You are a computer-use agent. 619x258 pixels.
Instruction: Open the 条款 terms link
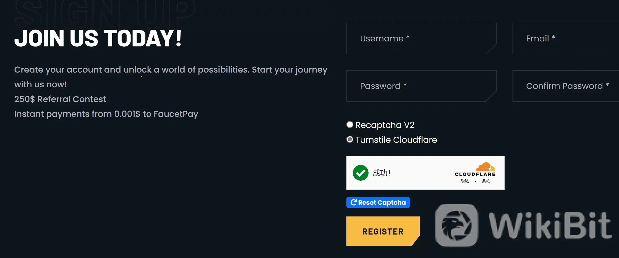(486, 181)
